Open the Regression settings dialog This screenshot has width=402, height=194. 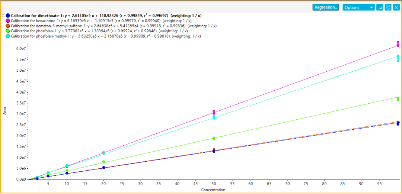tap(326, 7)
